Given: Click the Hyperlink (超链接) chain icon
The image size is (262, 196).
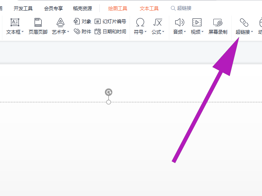Looking at the screenshot, I should tap(244, 23).
